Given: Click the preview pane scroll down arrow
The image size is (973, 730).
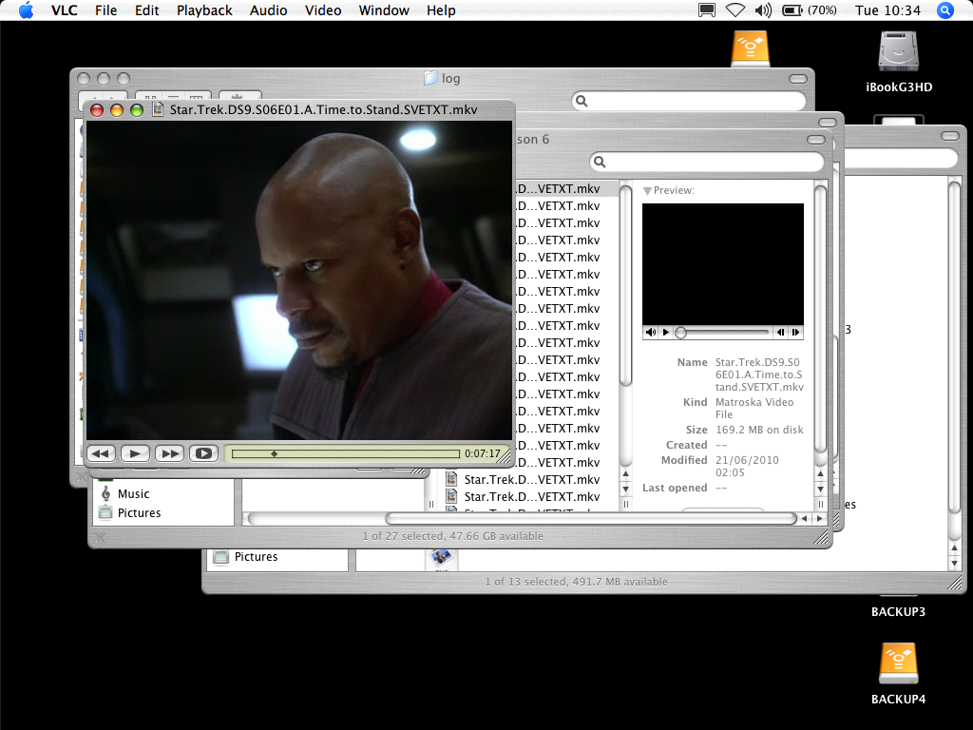Looking at the screenshot, I should (x=820, y=489).
